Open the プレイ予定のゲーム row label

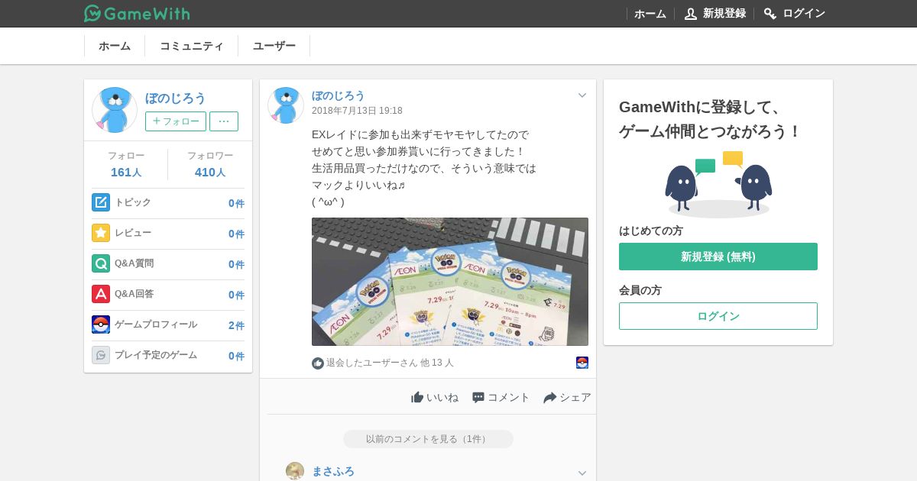click(156, 355)
